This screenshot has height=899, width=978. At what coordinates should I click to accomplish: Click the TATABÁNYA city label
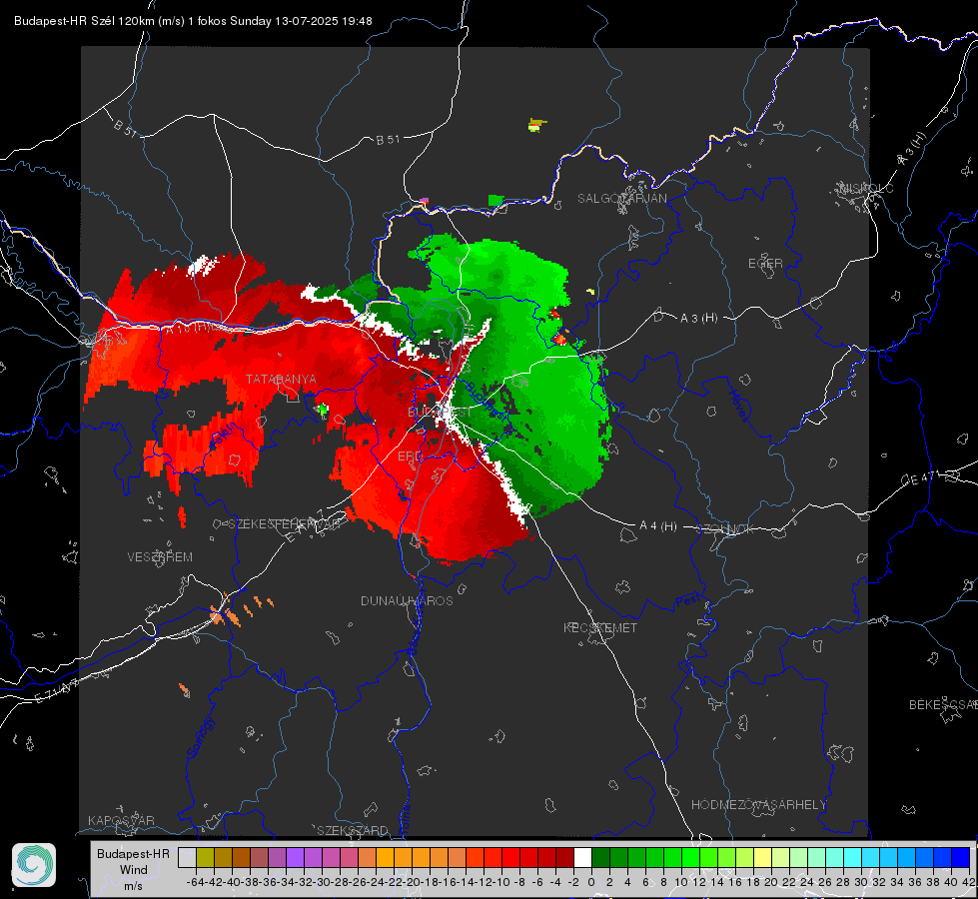(281, 379)
